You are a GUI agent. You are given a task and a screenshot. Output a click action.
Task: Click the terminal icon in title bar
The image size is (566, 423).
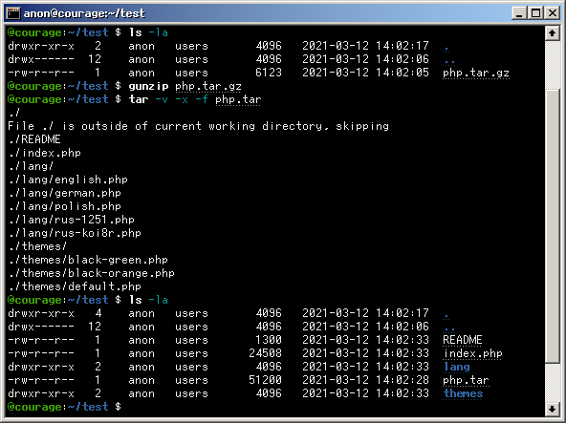pos(13,13)
